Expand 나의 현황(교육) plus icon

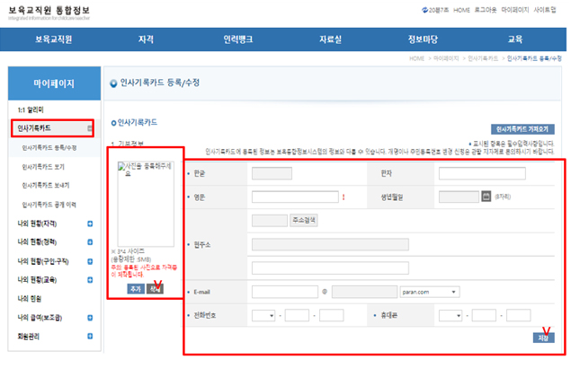coord(90,280)
